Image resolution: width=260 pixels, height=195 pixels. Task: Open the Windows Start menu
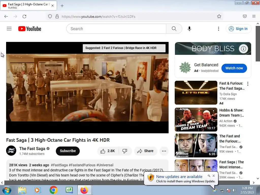[6, 190]
